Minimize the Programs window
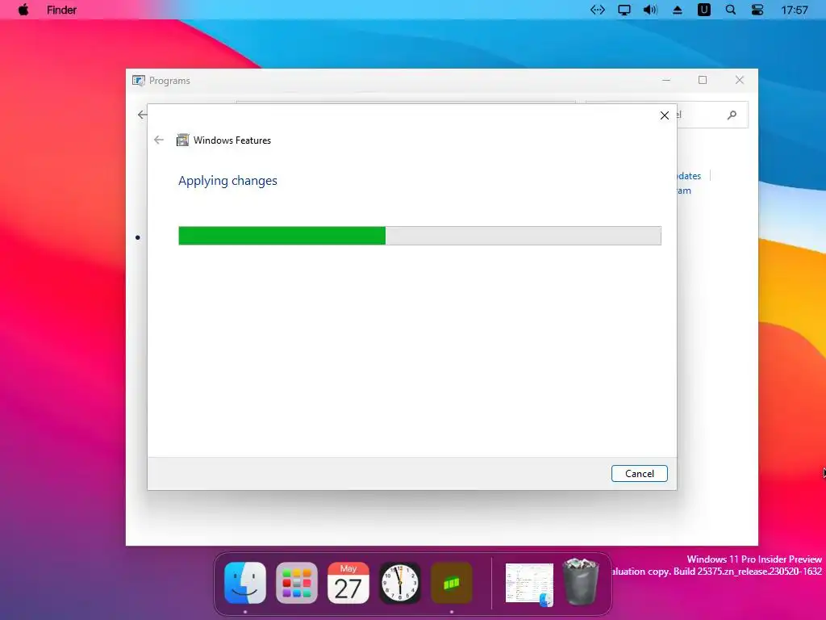Screen dimensions: 826x620 pyautogui.click(x=666, y=80)
